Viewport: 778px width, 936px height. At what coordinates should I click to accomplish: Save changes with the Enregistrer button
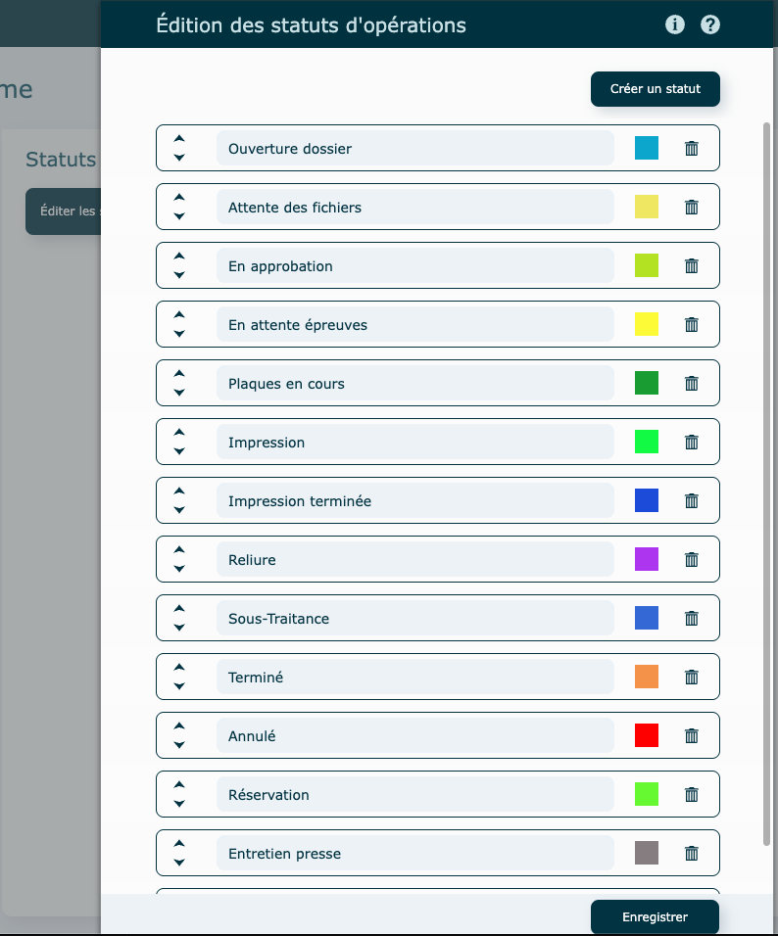point(655,917)
